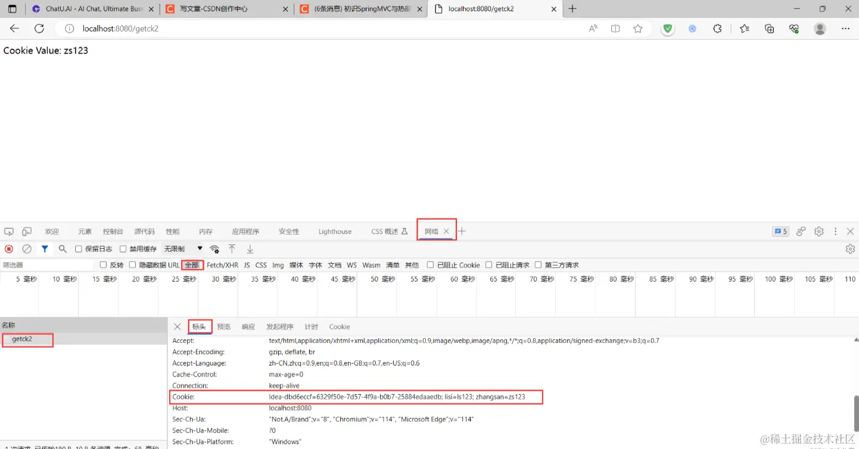Open the 响应 tab in request details
Screen dimensions: 859x449
tap(248, 327)
